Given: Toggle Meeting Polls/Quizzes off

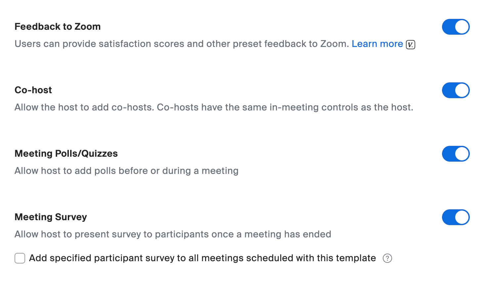Looking at the screenshot, I should [x=456, y=154].
